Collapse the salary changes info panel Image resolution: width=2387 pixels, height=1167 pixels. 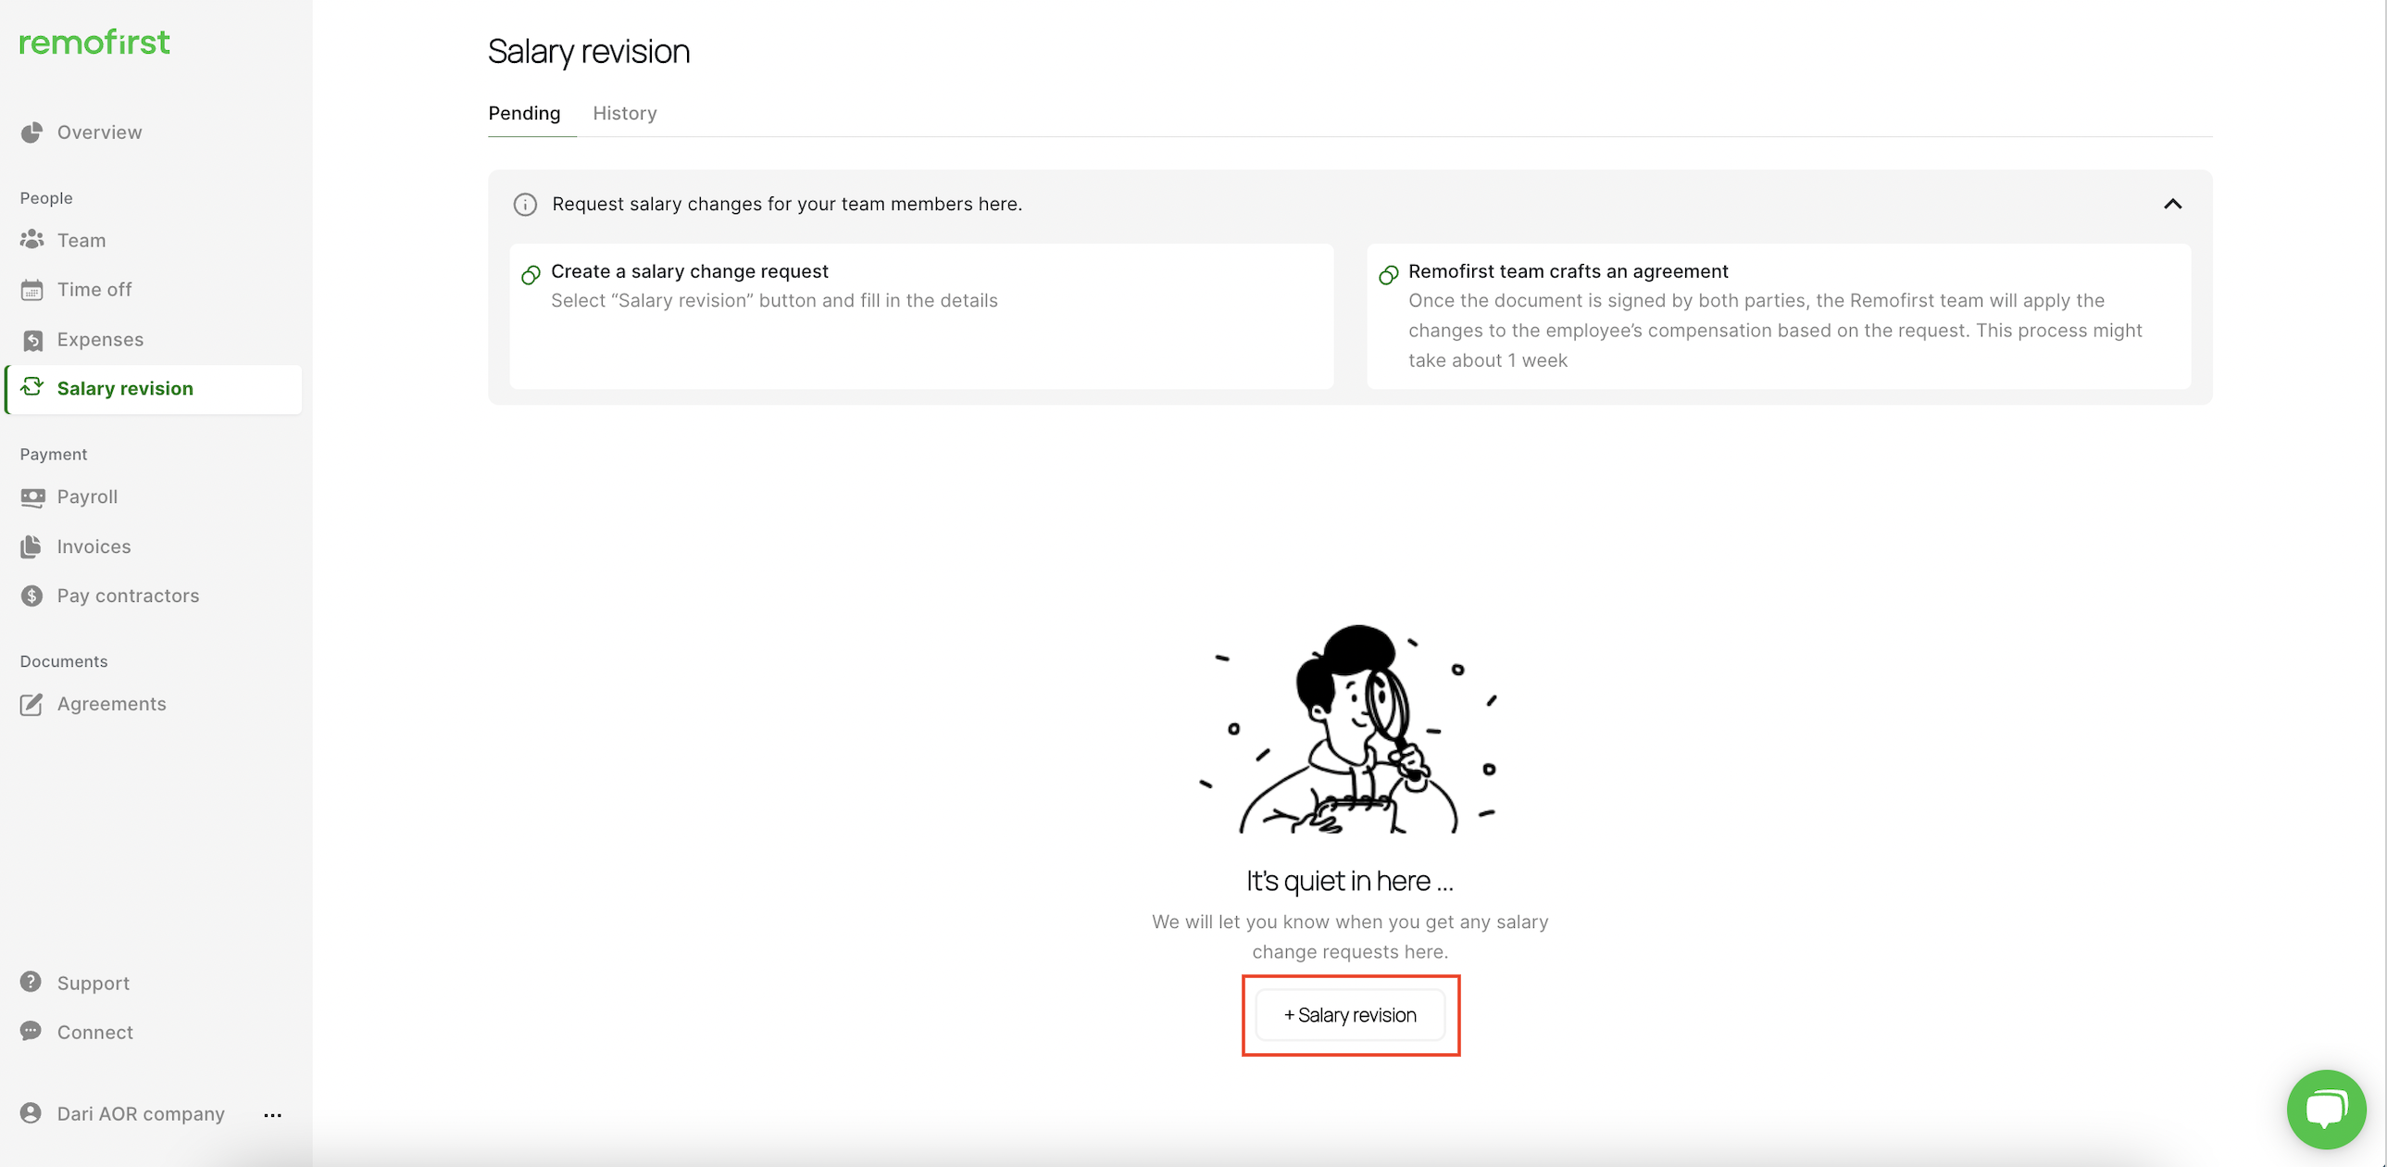[2172, 204]
